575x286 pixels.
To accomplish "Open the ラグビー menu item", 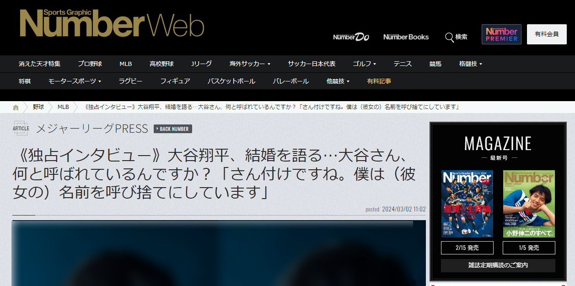I will [130, 81].
